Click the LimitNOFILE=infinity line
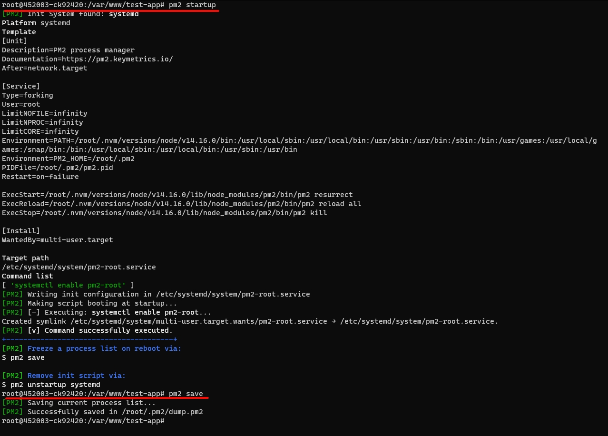The width and height of the screenshot is (608, 436). [45, 113]
